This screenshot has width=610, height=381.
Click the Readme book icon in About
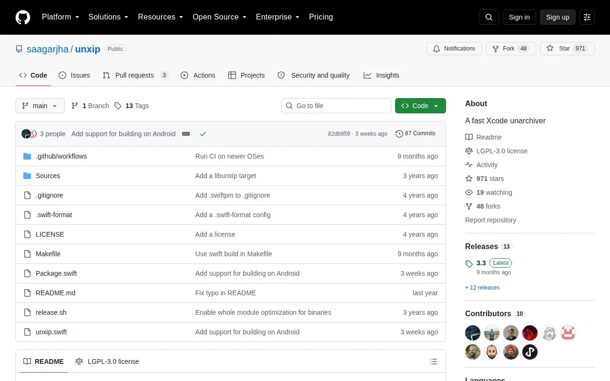(x=469, y=137)
